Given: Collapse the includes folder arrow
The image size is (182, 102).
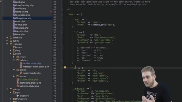Looking at the screenshot, I should tap(14, 60).
